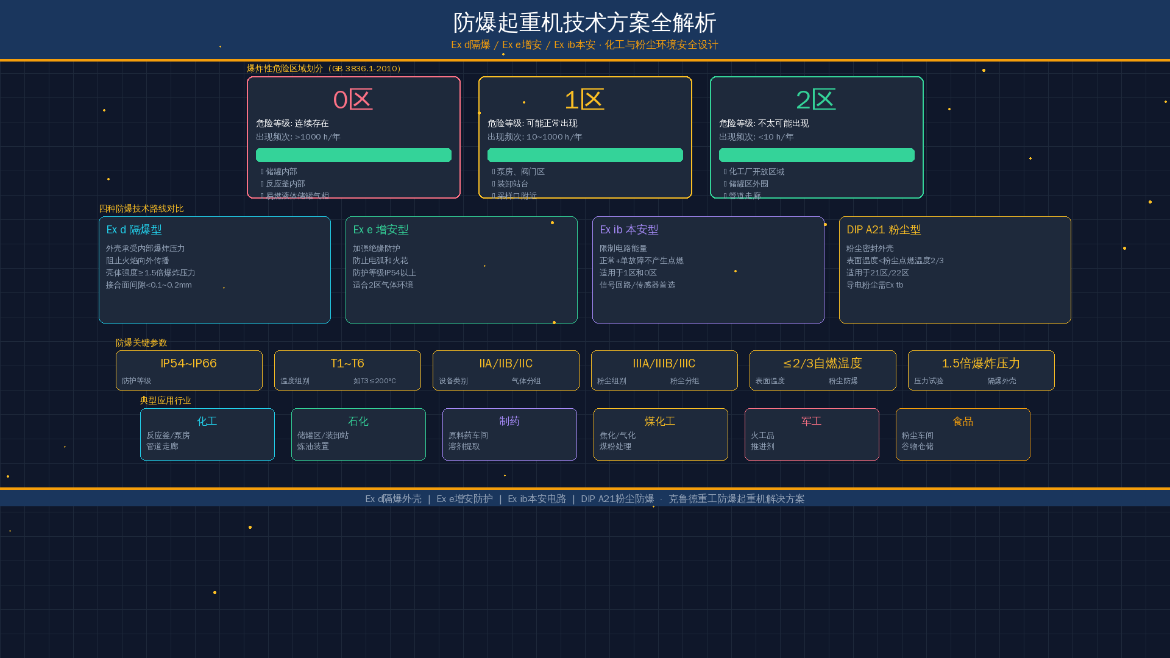
Task: Click 危险等级: 连续存在 text
Action: pyautogui.click(x=292, y=123)
